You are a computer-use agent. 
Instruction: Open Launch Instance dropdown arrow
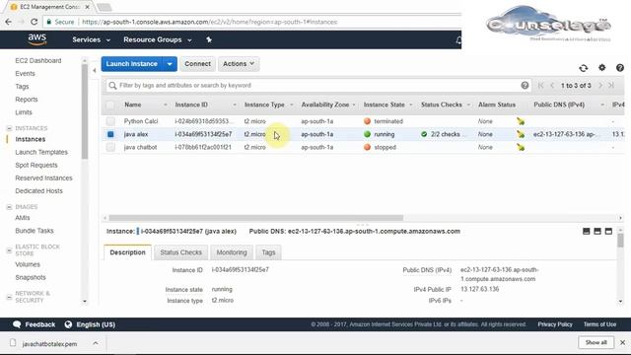tap(170, 64)
